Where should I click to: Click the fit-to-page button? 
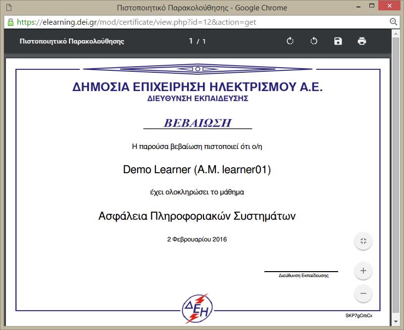pos(363,241)
